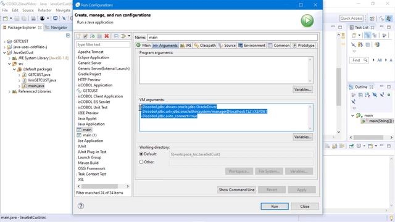Switch to the JRE tab
395x222 pixels.
186,45
